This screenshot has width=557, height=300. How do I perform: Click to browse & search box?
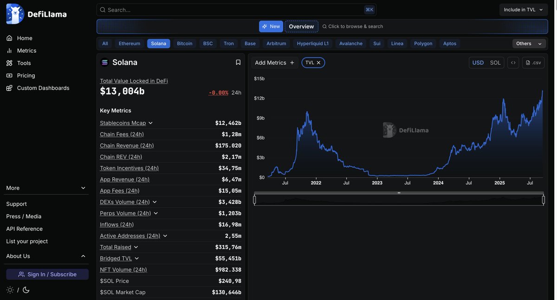click(353, 26)
